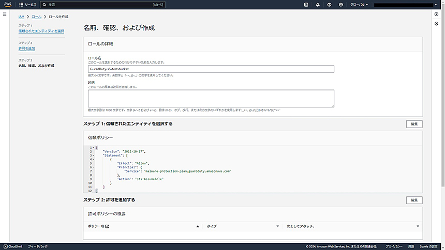Image resolution: width=445 pixels, height=250 pixels.
Task: Open the notifications bell
Action: (x=318, y=5)
